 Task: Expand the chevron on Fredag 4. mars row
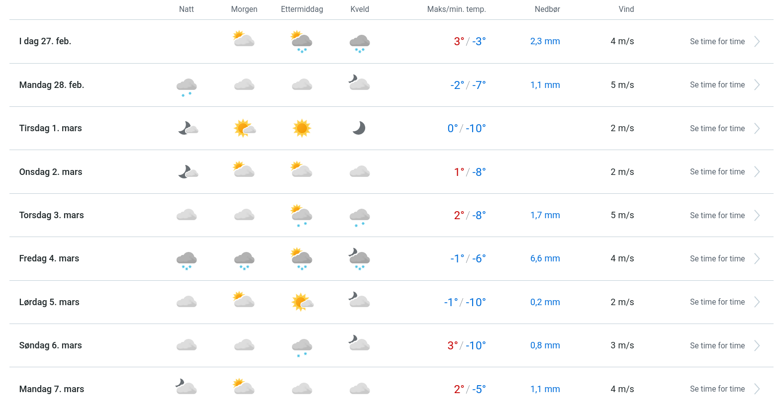coord(757,259)
